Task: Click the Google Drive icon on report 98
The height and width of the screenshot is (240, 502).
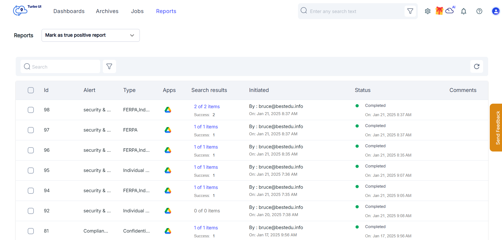Action: 168,110
